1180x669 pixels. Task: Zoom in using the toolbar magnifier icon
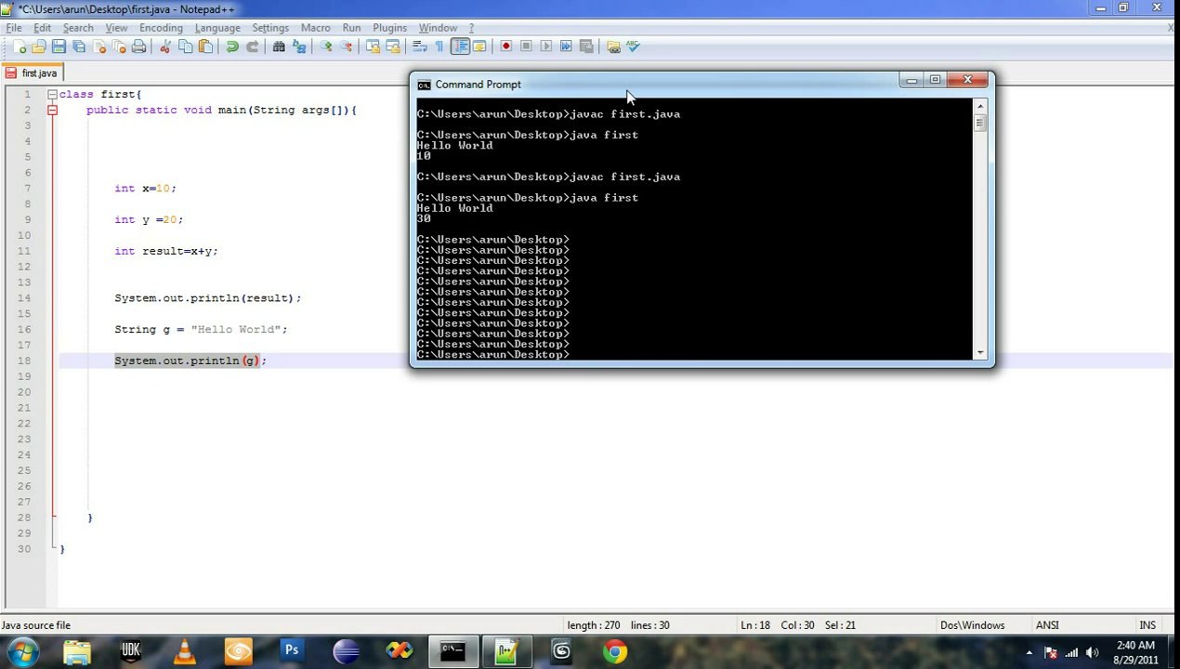[x=326, y=46]
